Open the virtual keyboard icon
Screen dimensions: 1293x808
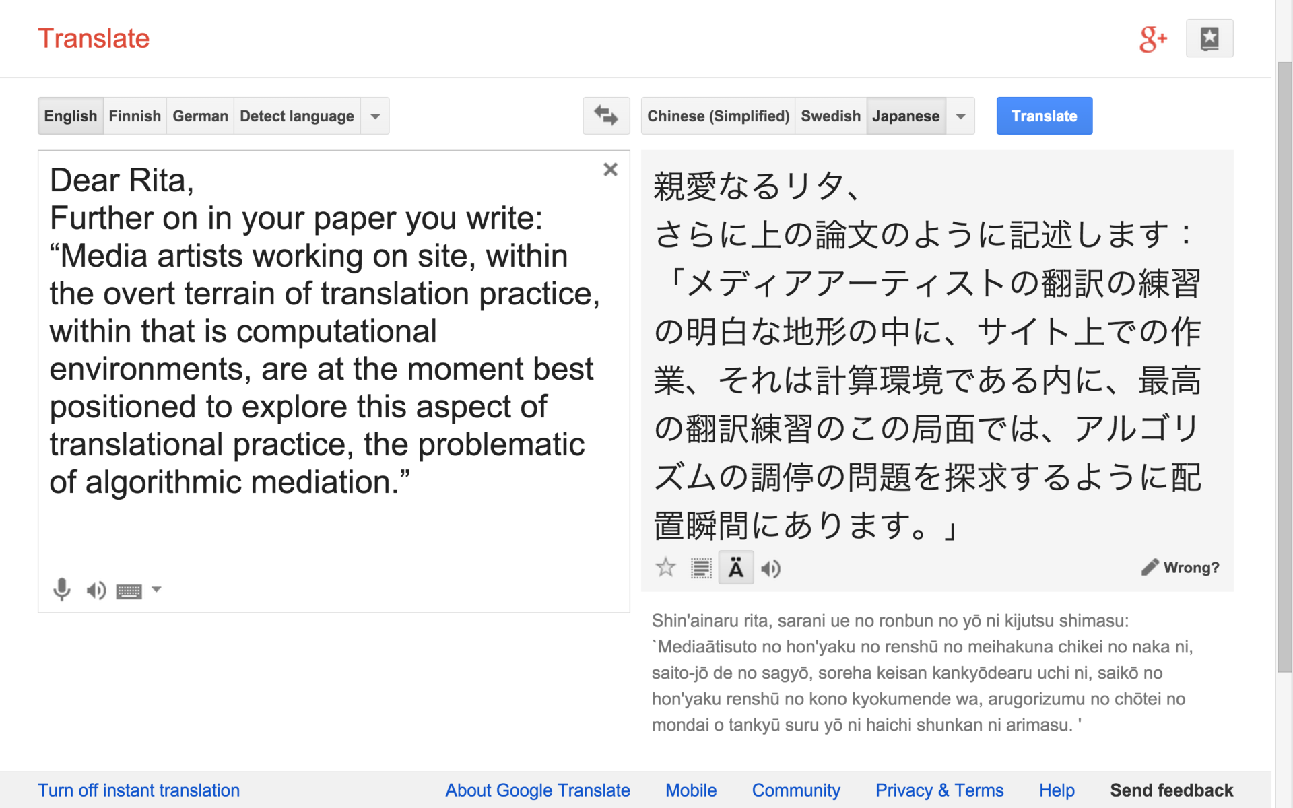(x=129, y=591)
